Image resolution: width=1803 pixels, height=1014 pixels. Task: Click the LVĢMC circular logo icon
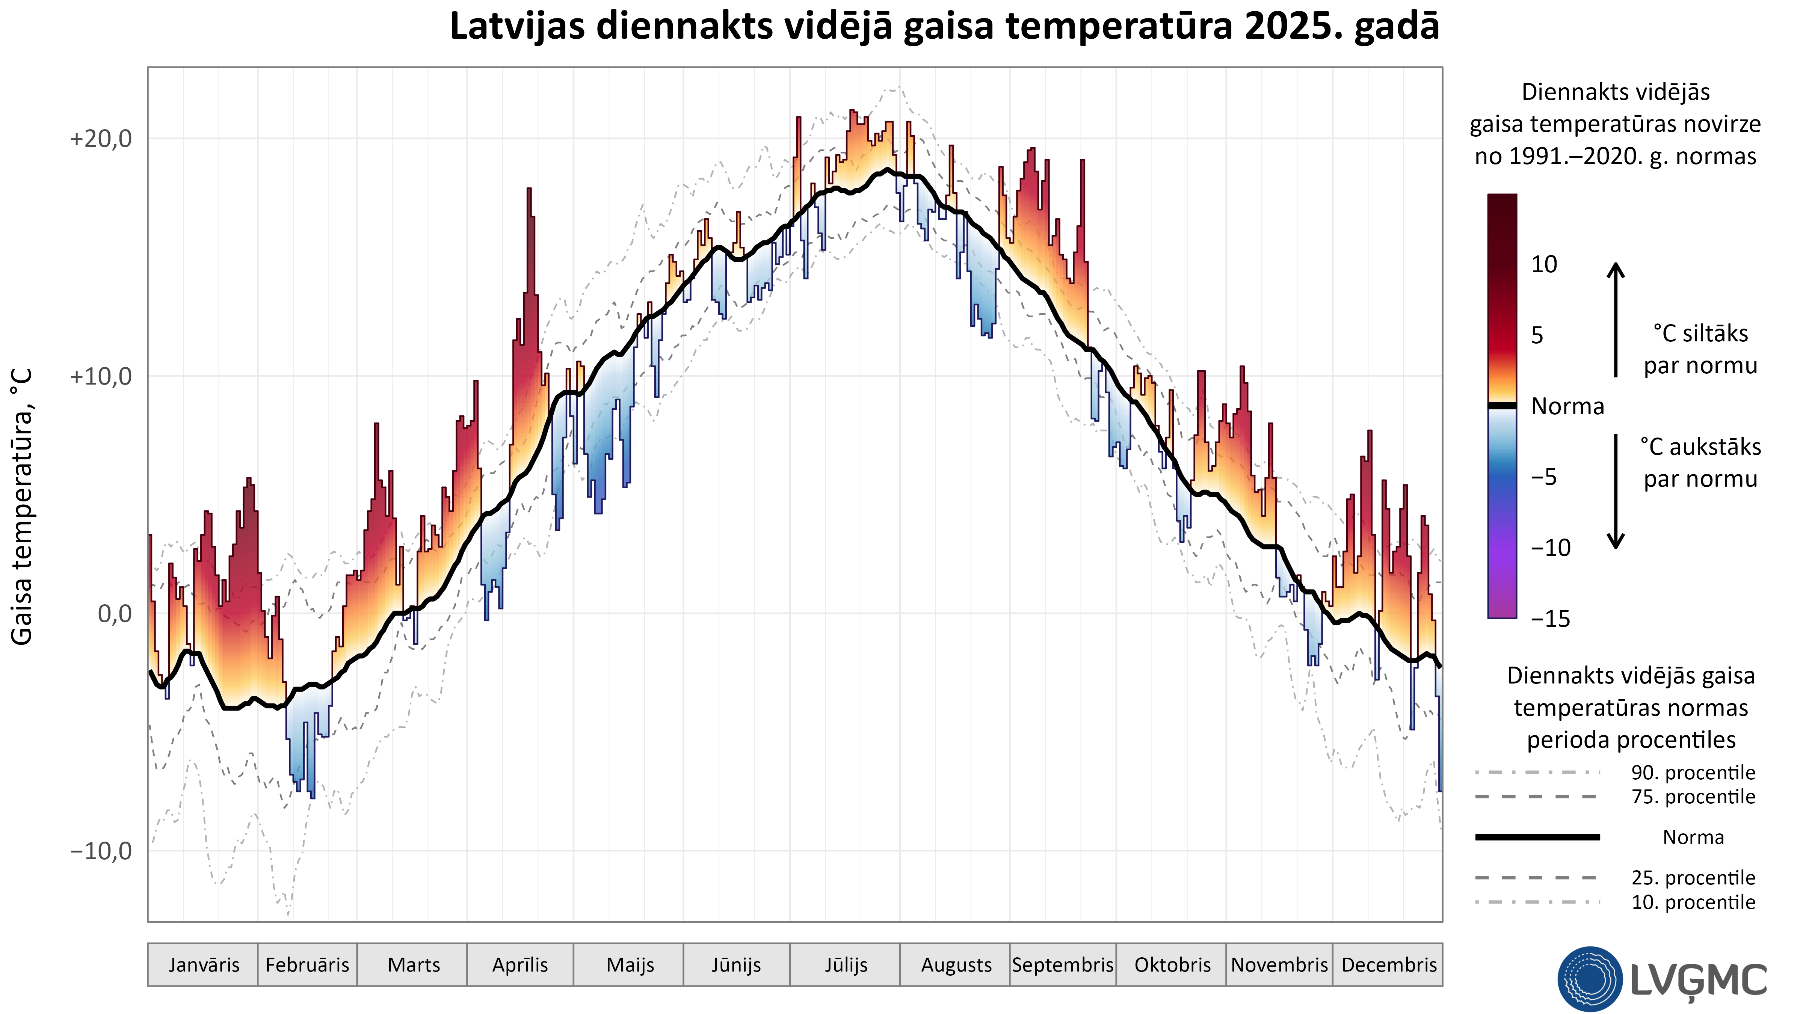pos(1590,978)
